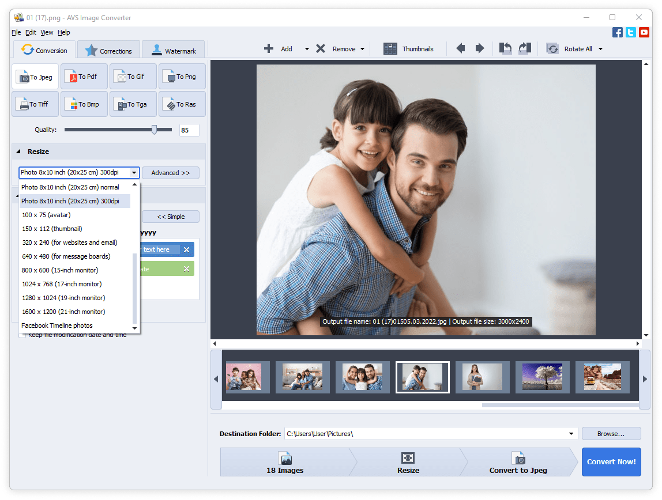Open the Twitter page icon

(x=631, y=32)
